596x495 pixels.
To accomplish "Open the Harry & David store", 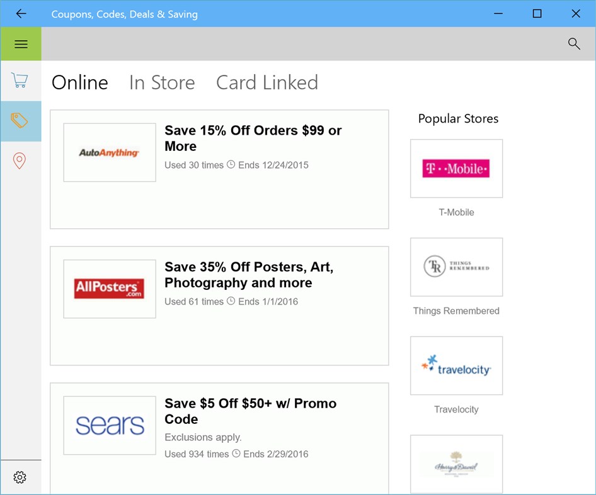I will (456, 464).
